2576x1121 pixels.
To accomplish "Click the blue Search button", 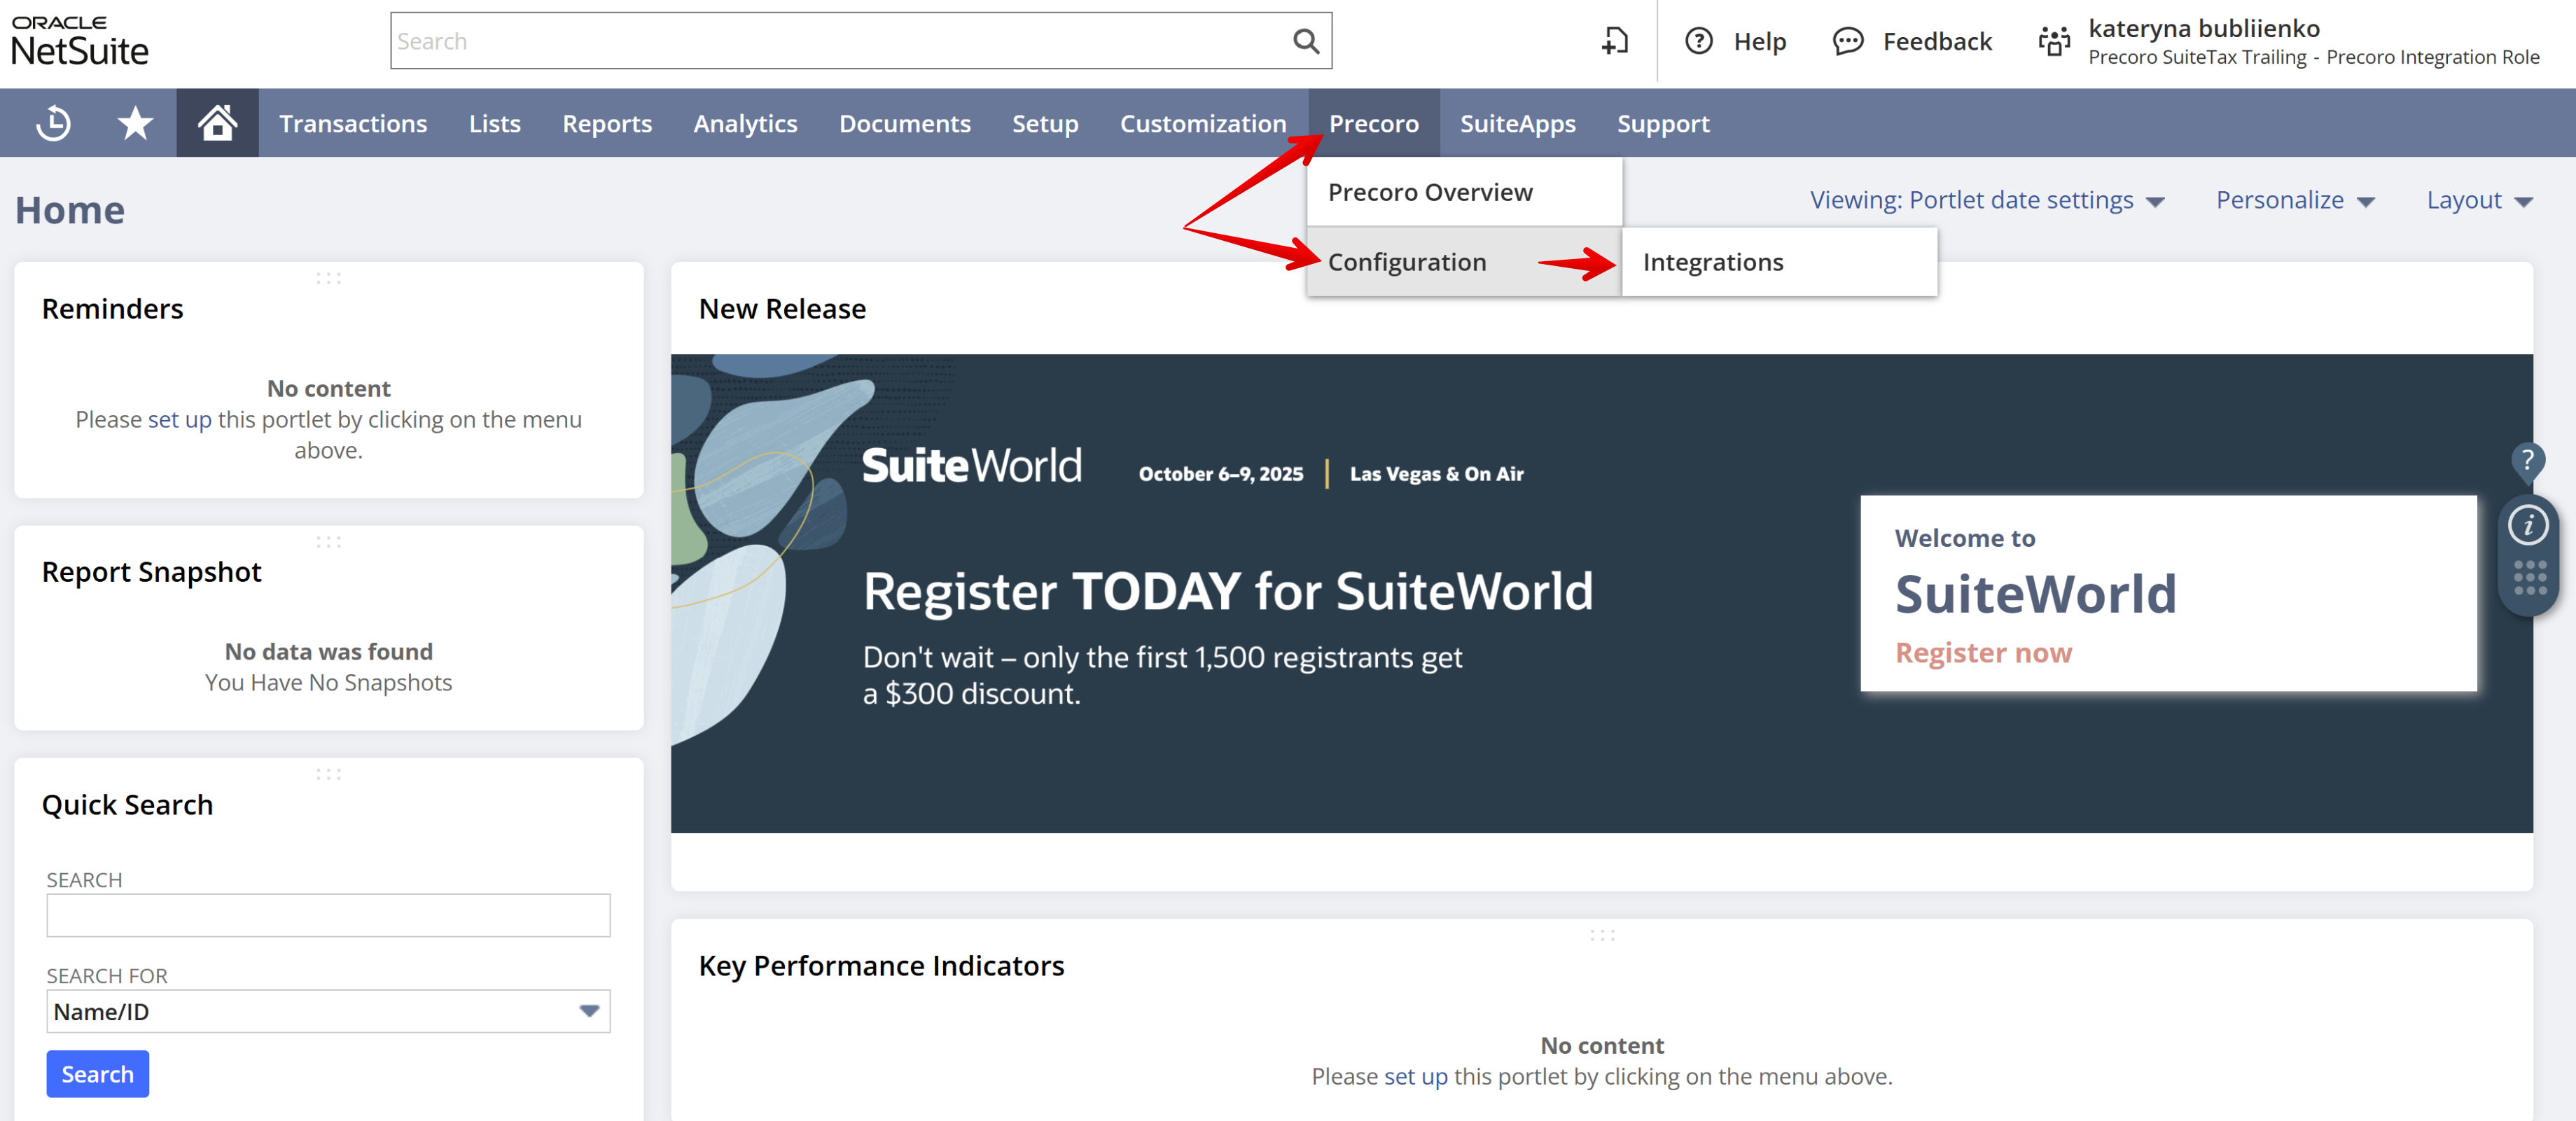I will click(97, 1073).
